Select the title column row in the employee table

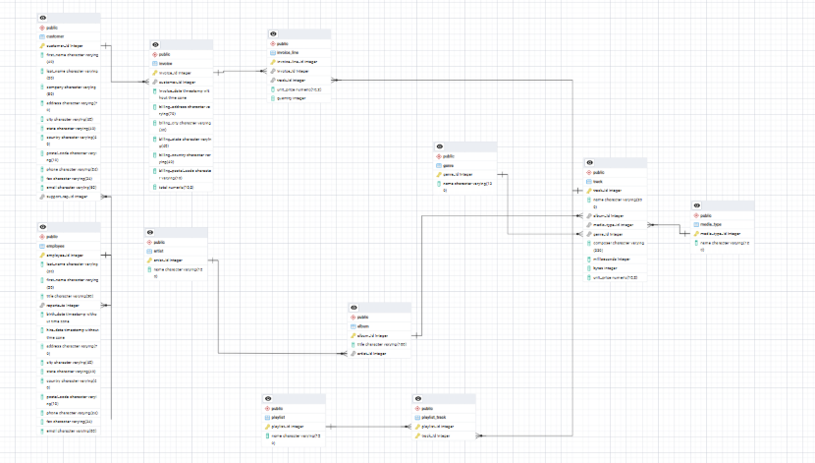point(69,296)
